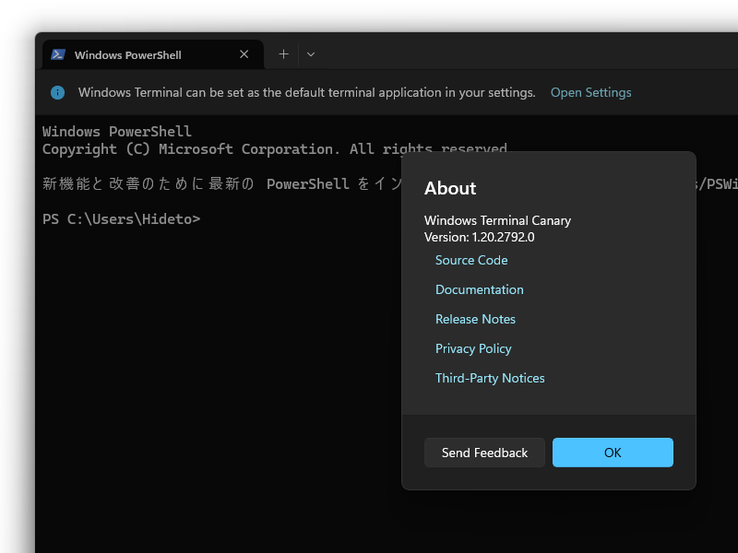Open the new tab dropdown chevron
Viewport: 738px width, 553px height.
click(x=311, y=55)
